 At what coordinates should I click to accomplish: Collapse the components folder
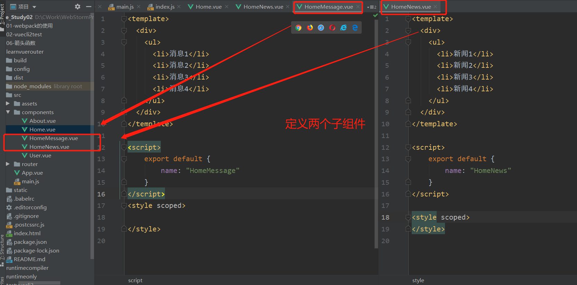(x=8, y=112)
